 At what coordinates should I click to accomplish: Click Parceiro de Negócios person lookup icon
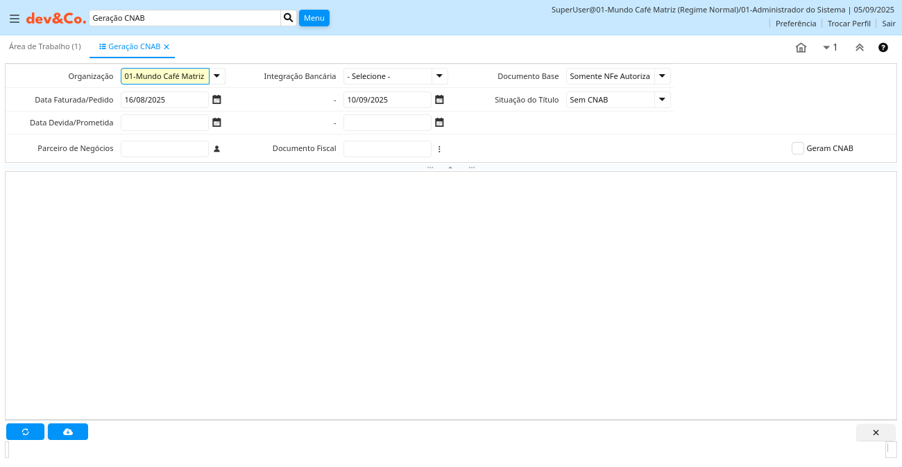pyautogui.click(x=216, y=149)
